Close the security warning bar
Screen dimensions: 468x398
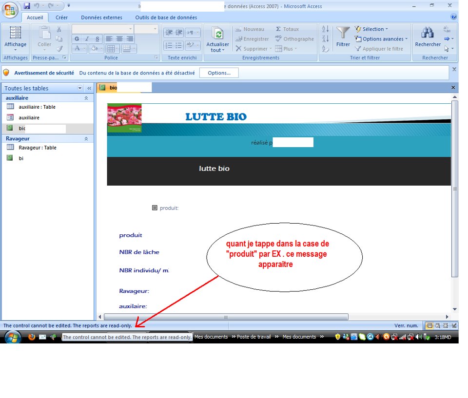(454, 69)
